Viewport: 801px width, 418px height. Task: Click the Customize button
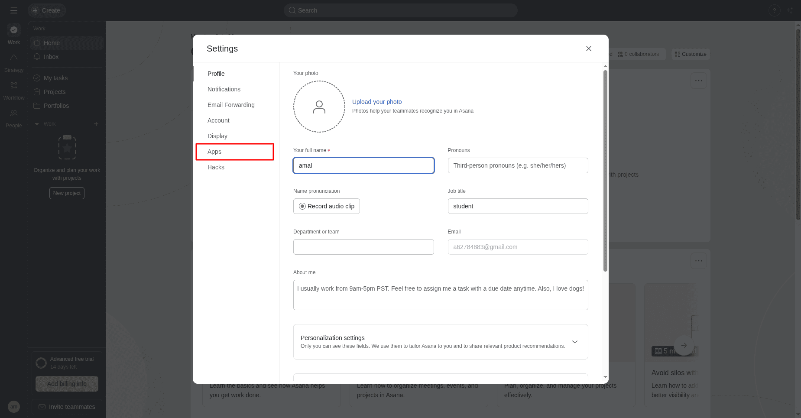click(691, 54)
